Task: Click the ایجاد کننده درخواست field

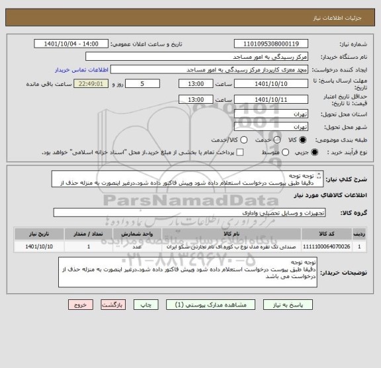Action: click(209, 69)
